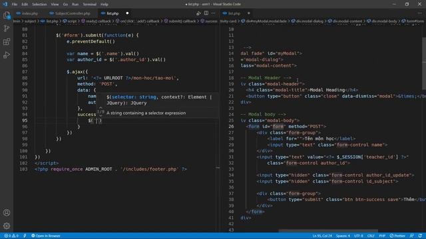Open the View menu
The height and width of the screenshot is (239, 426).
[55, 5]
